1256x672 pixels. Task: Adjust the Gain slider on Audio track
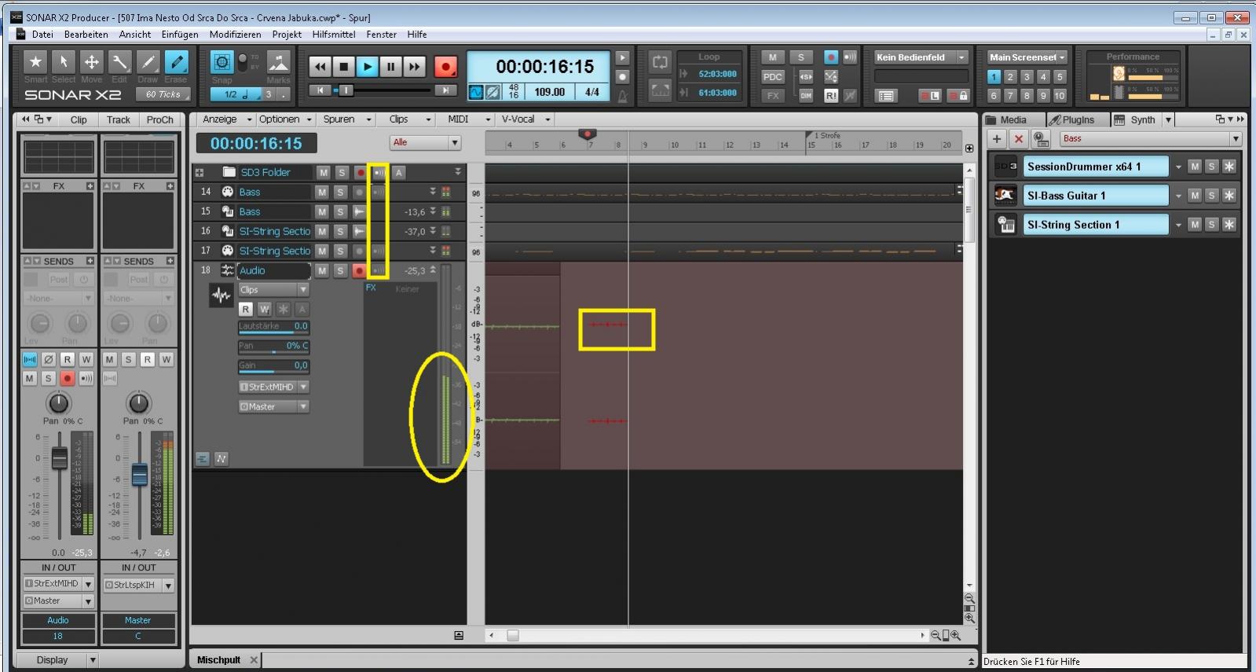[274, 366]
